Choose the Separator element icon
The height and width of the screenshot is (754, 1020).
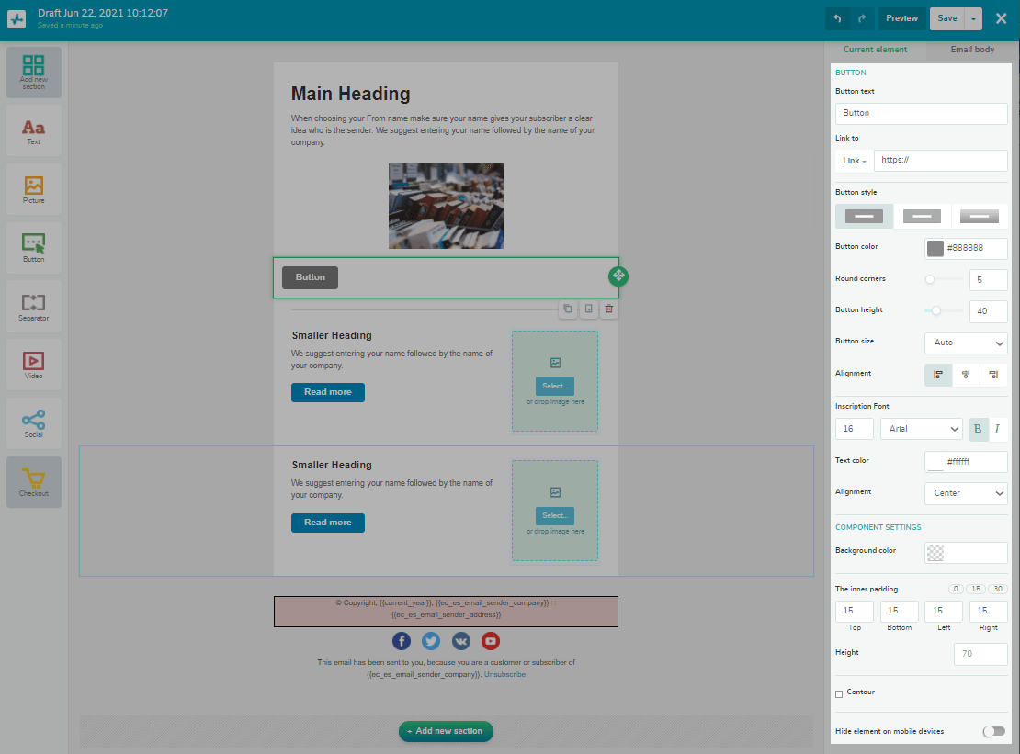tap(34, 307)
